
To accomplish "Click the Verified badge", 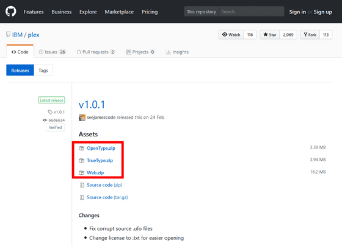I will [56, 127].
